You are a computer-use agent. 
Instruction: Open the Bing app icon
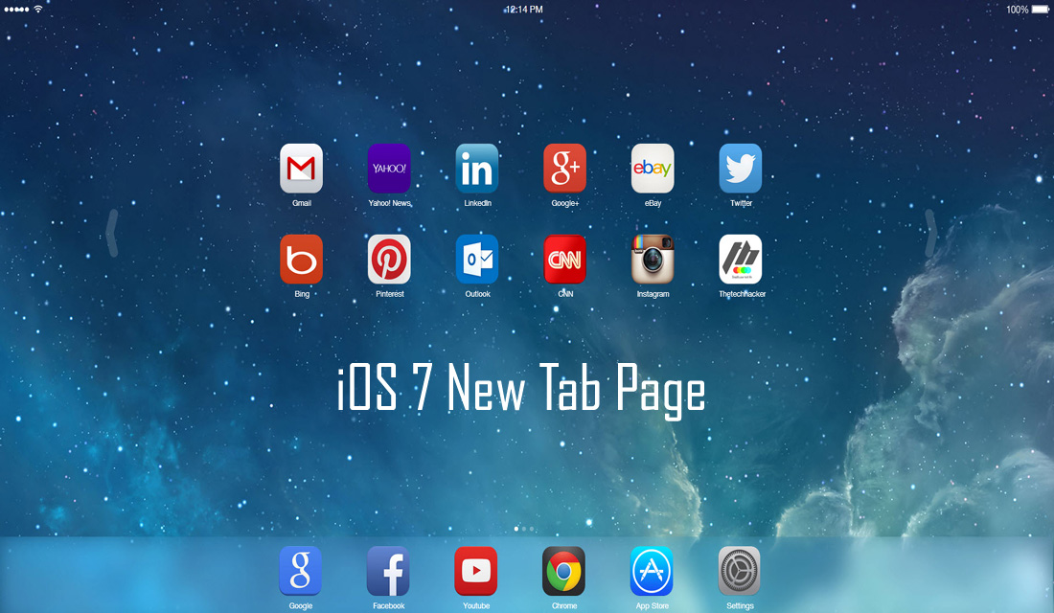(301, 260)
